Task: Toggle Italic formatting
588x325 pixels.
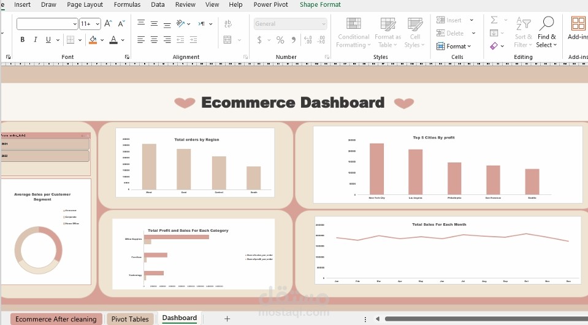Action: coord(35,39)
